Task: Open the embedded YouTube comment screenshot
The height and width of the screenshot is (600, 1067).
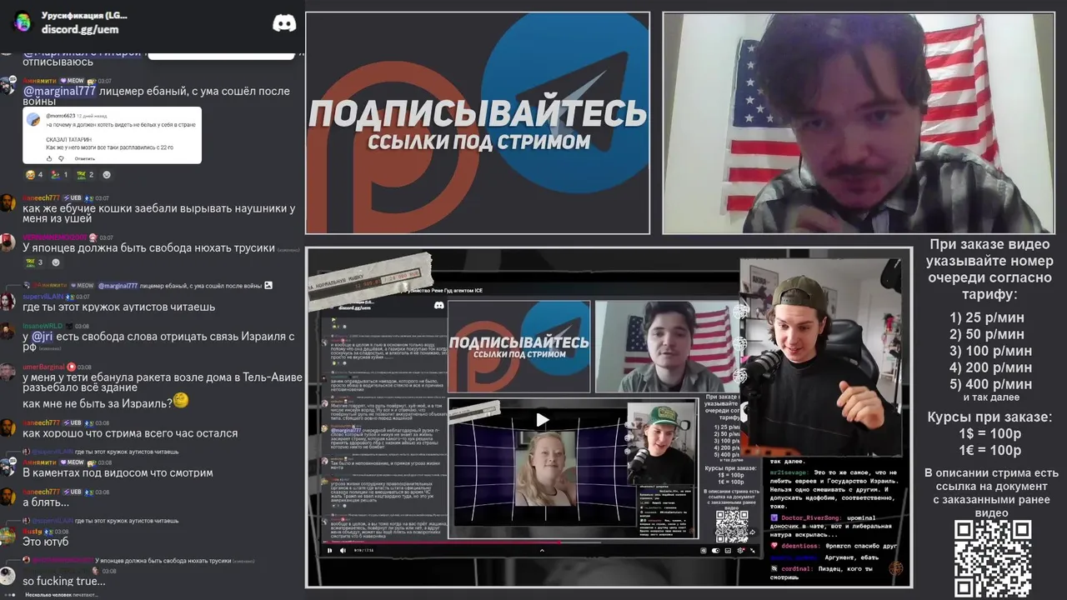Action: pos(112,134)
